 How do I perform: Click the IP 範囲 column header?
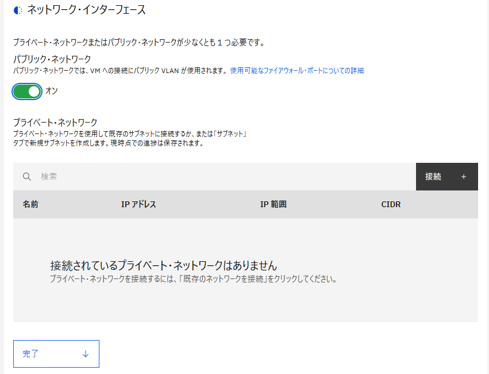pyautogui.click(x=274, y=204)
